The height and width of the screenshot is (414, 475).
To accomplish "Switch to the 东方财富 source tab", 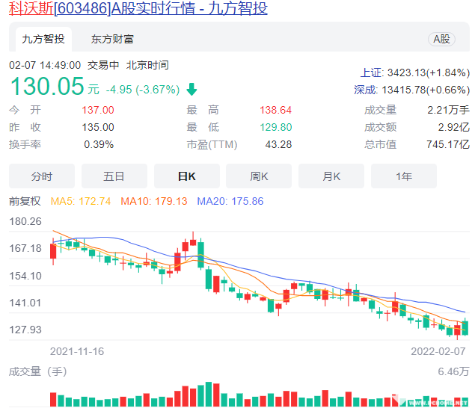I will coord(112,39).
